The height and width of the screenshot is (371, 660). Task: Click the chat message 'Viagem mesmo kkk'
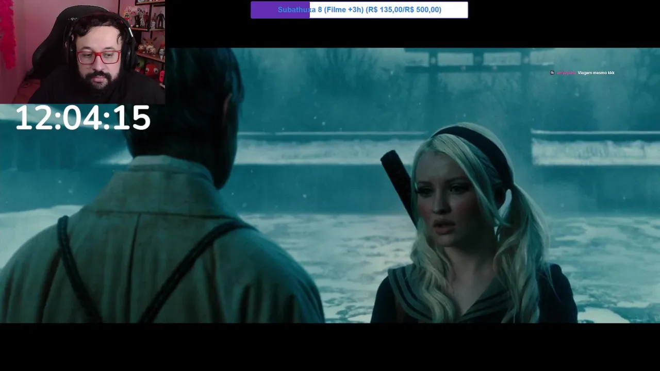(x=596, y=73)
